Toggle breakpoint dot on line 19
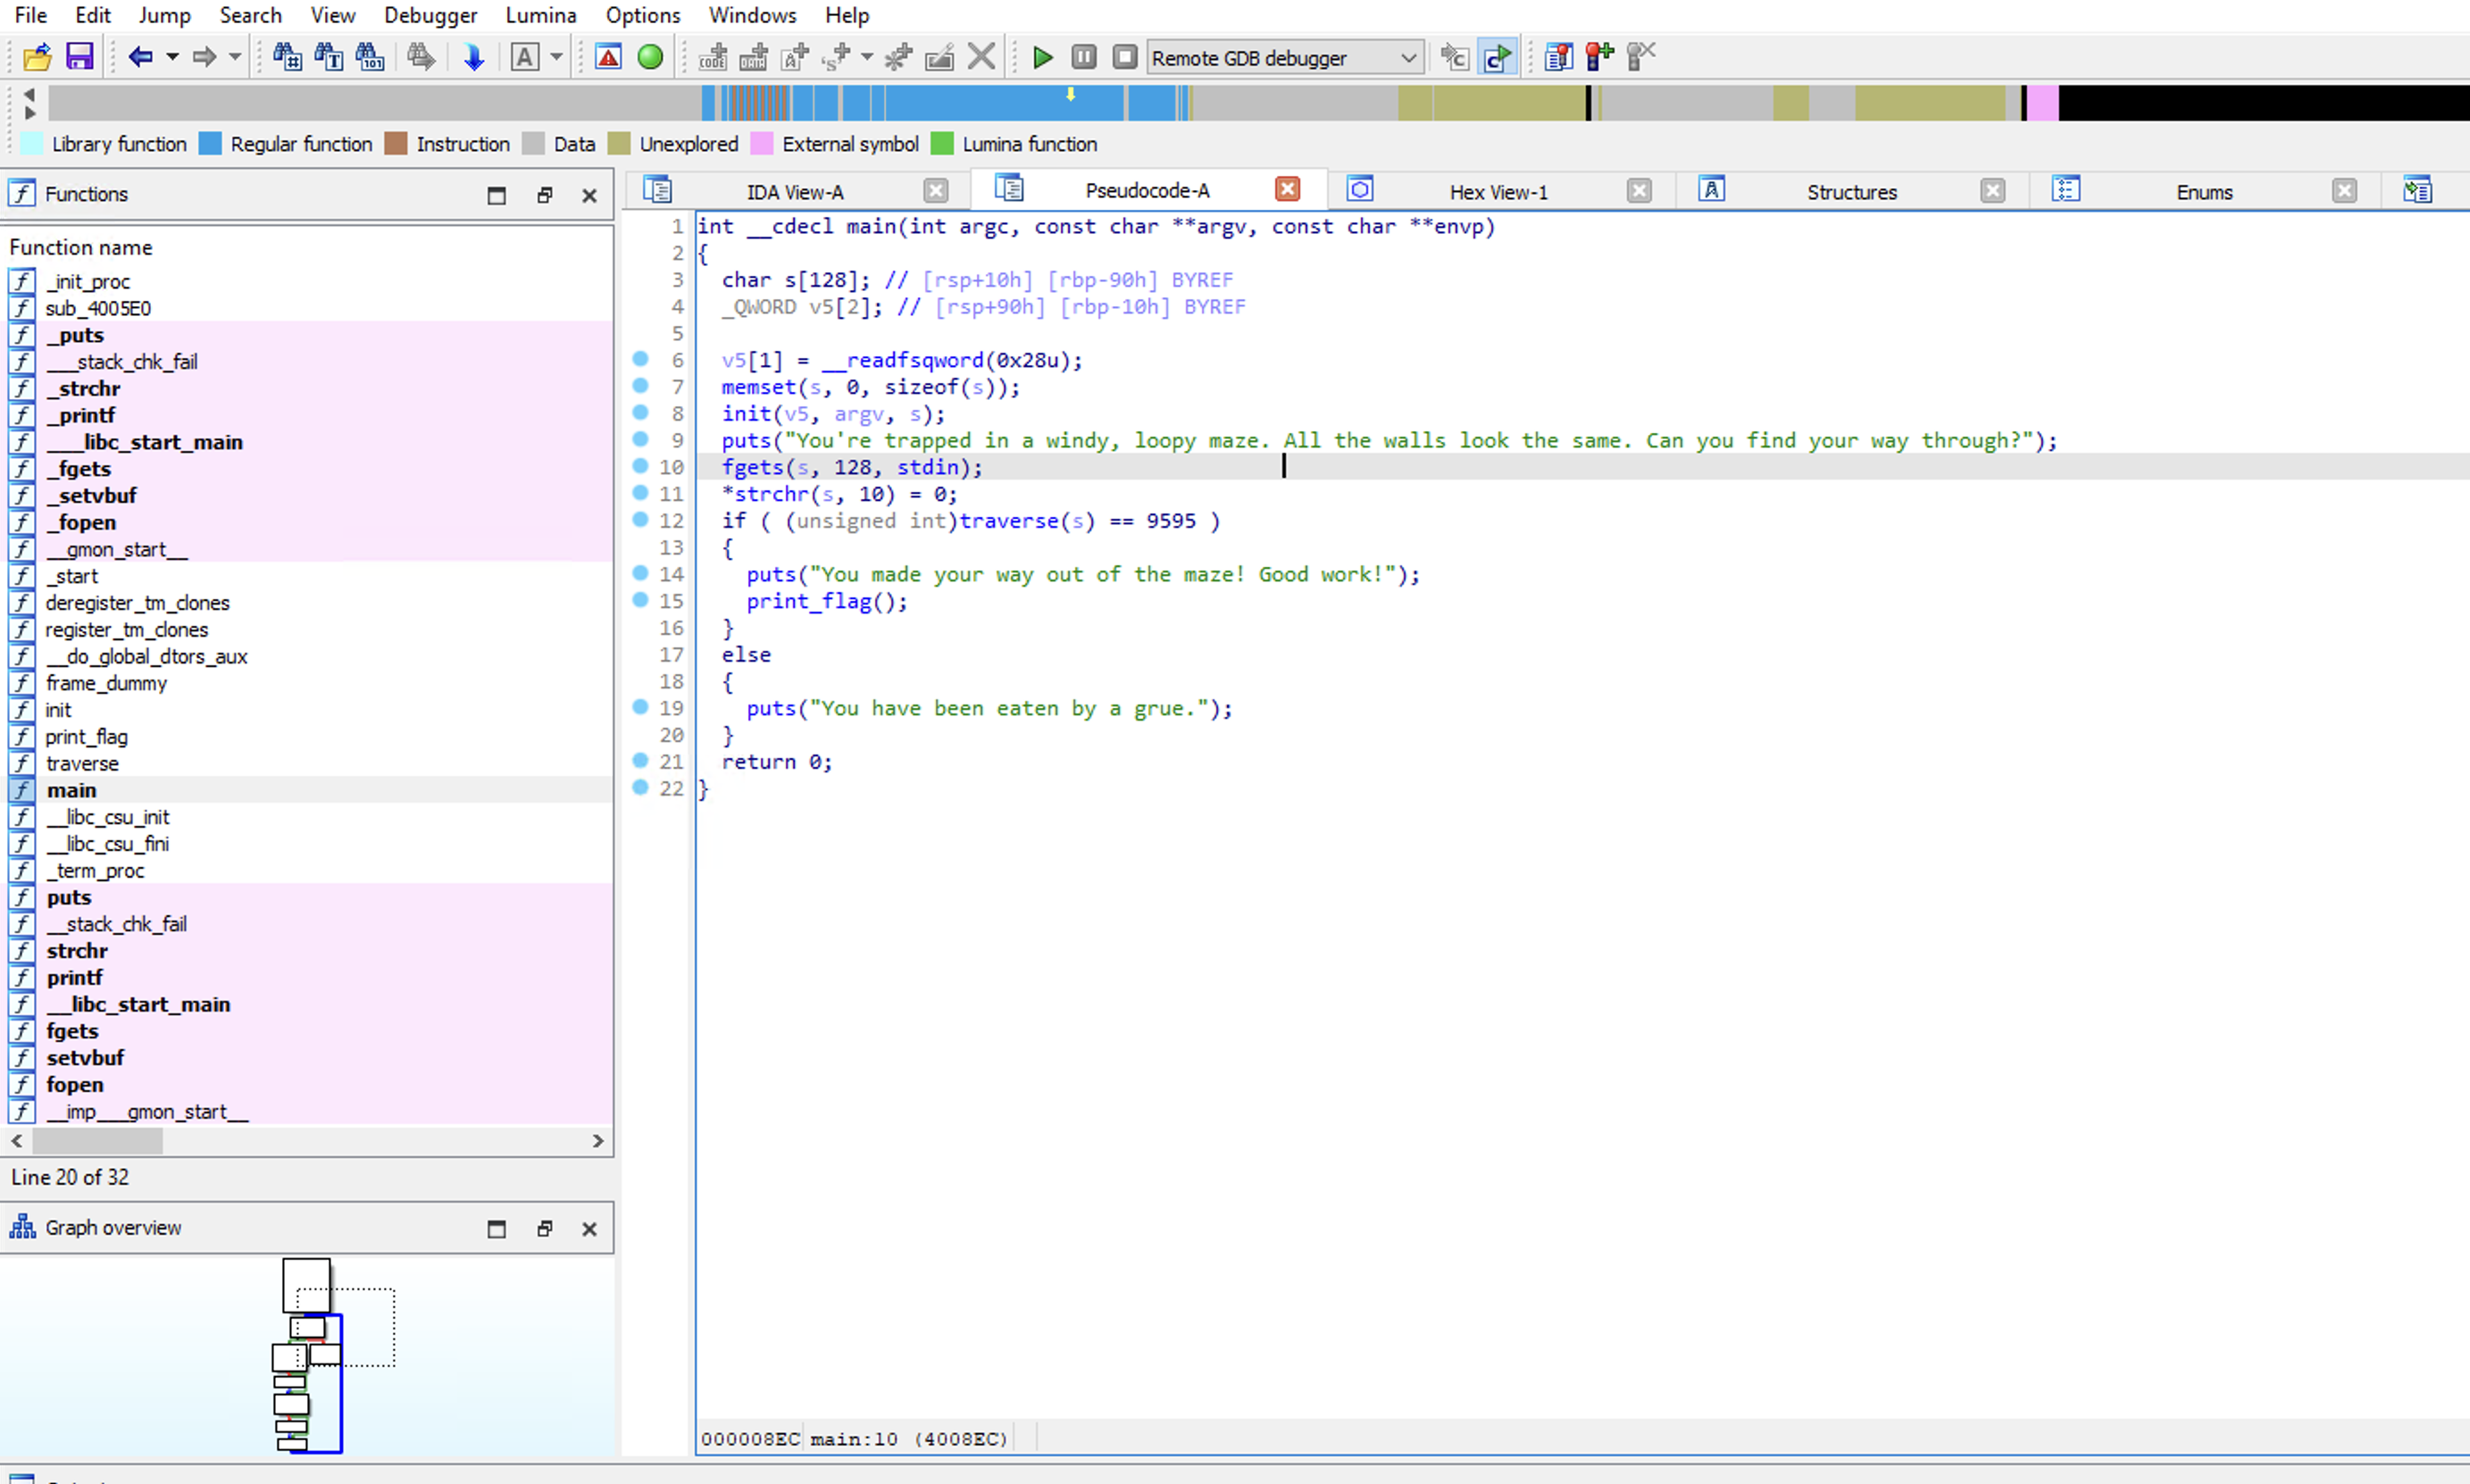 click(x=641, y=707)
